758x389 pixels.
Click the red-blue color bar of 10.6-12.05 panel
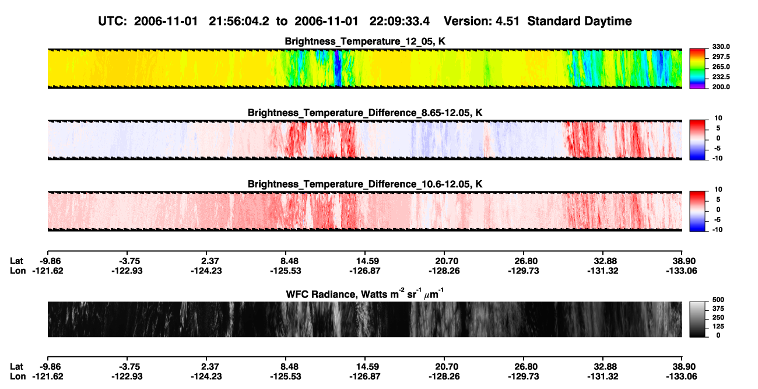click(x=697, y=211)
